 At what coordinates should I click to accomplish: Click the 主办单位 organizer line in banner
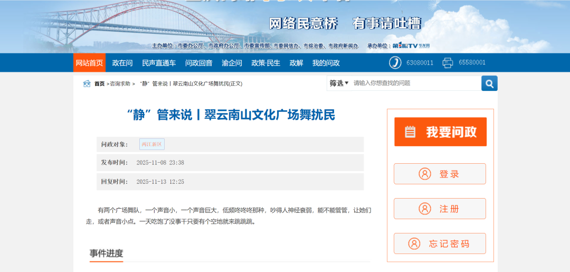point(255,46)
